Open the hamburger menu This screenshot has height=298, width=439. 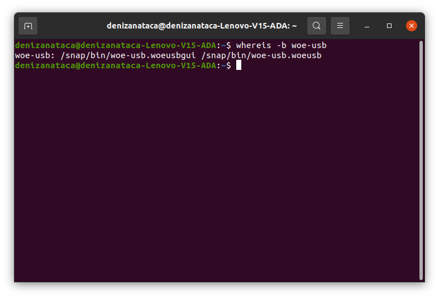click(340, 26)
